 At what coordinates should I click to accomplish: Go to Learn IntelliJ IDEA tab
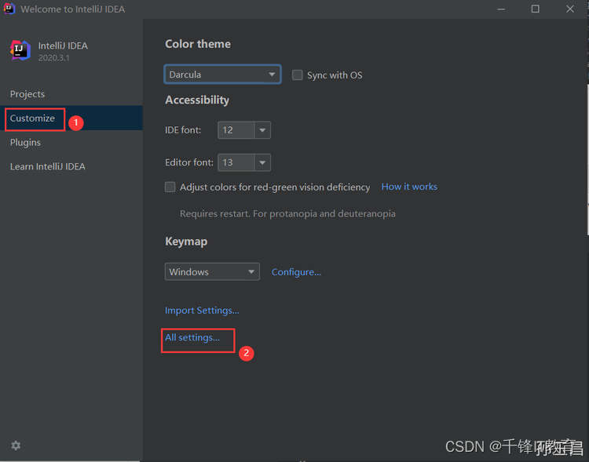tap(48, 166)
